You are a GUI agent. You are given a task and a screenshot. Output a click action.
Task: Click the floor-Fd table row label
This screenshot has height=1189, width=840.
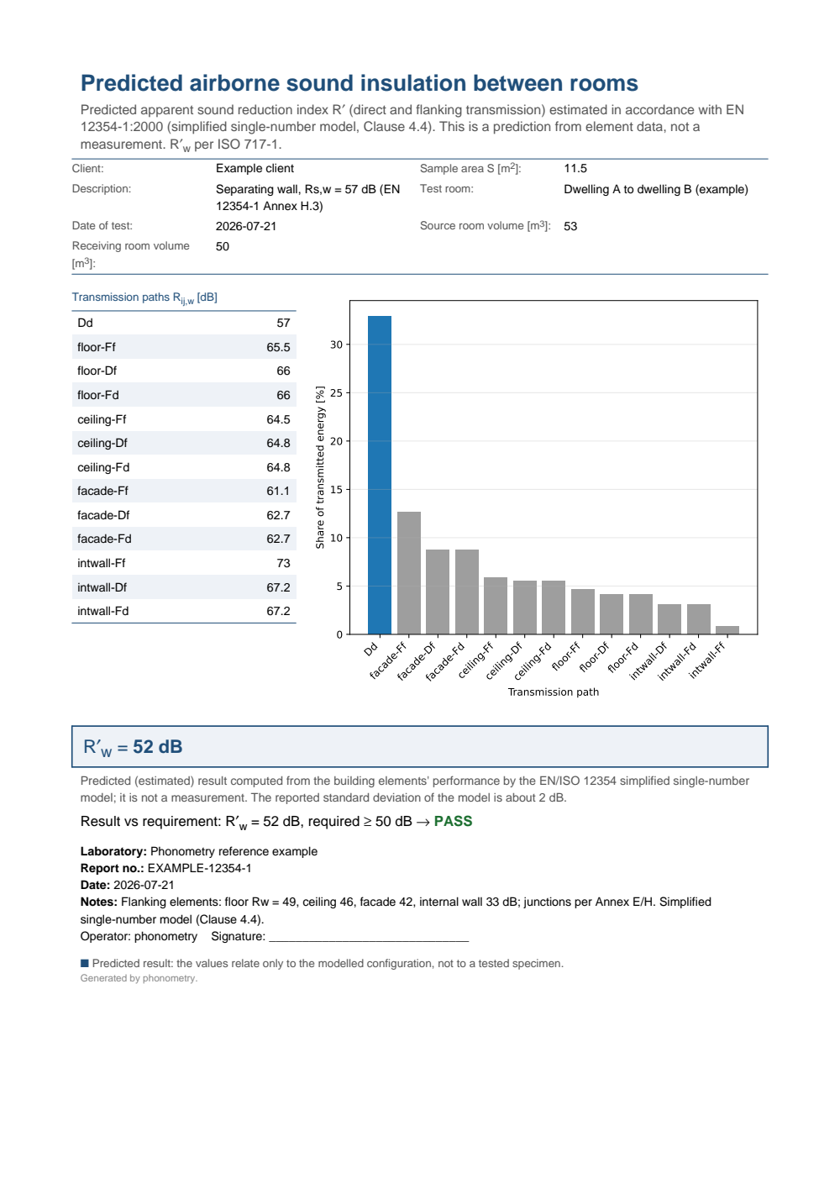[97, 395]
